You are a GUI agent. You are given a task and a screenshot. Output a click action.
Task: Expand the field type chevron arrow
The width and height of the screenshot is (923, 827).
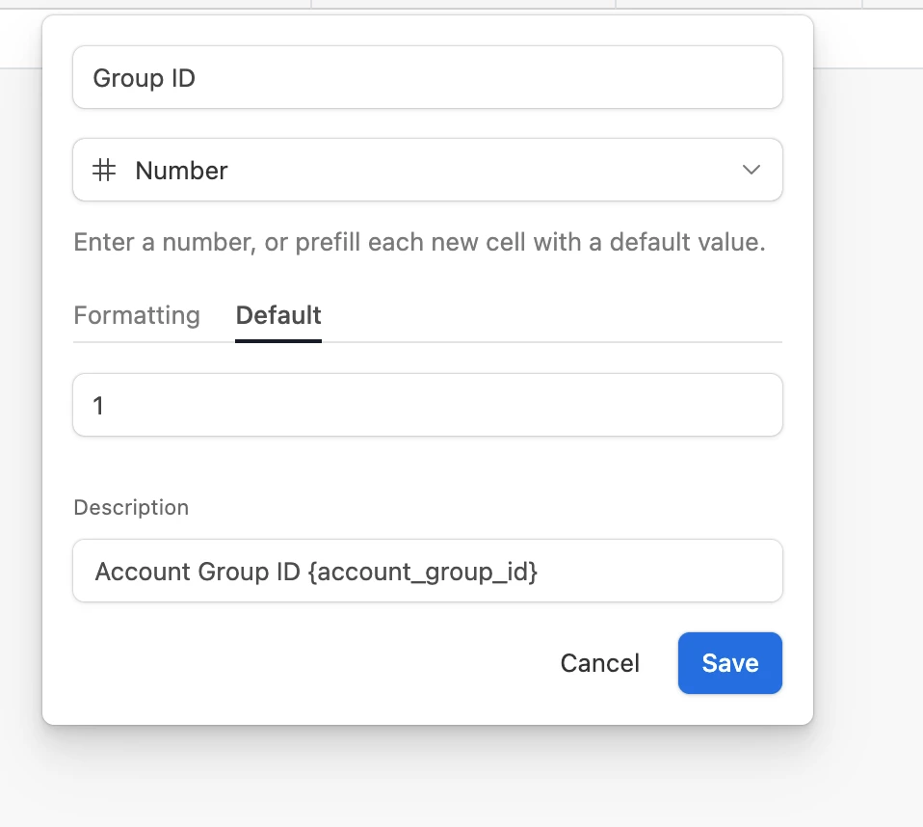[752, 171]
